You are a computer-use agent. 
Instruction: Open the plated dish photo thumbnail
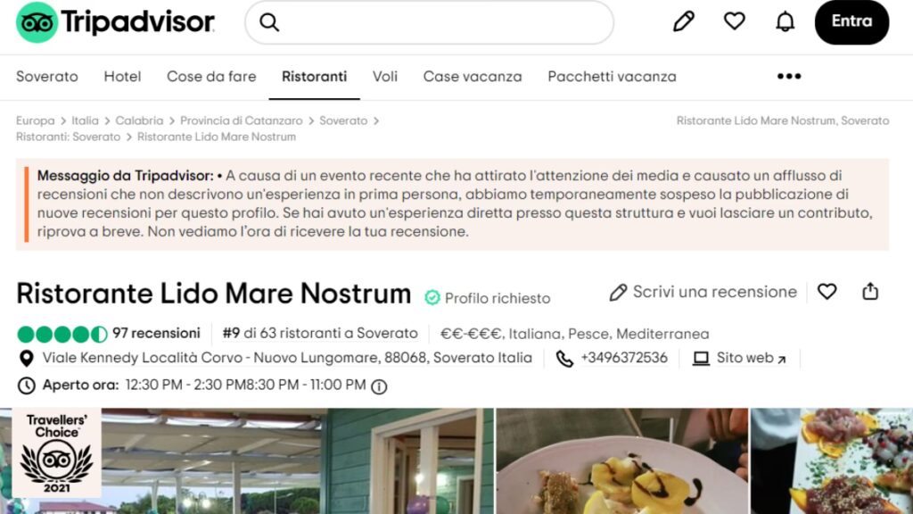[x=621, y=461]
